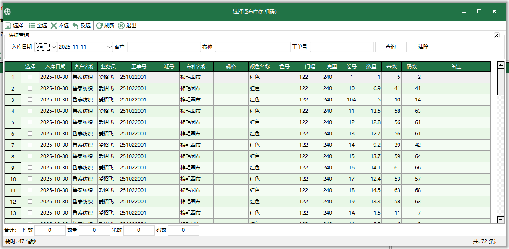The width and height of the screenshot is (509, 249).
Task: Click the globe icon in the title bar
Action: point(7,11)
